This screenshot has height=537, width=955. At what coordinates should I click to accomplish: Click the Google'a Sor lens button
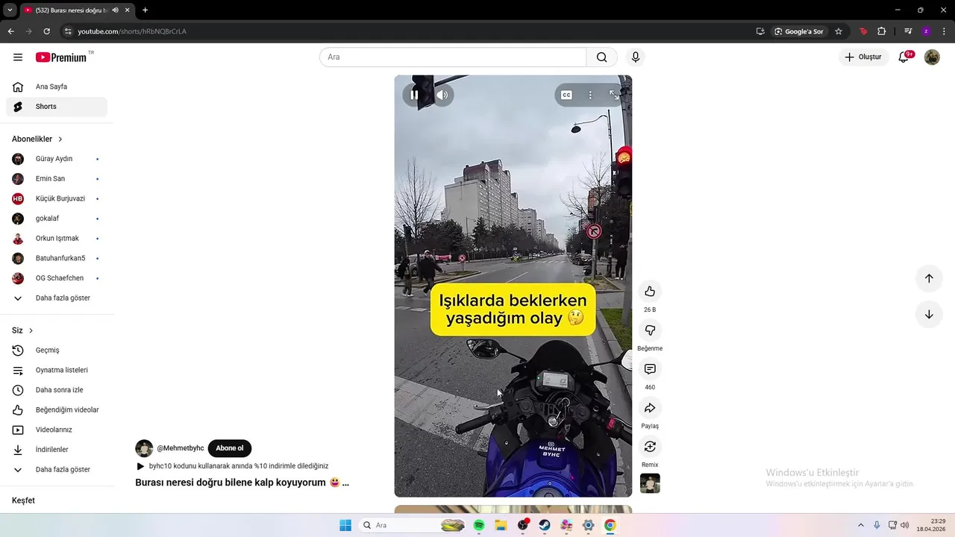coord(798,31)
